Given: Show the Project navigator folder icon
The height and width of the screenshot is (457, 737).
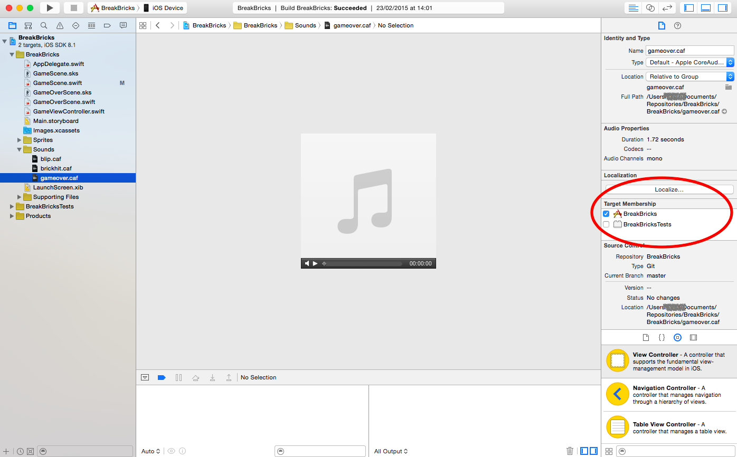Looking at the screenshot, I should coord(12,25).
